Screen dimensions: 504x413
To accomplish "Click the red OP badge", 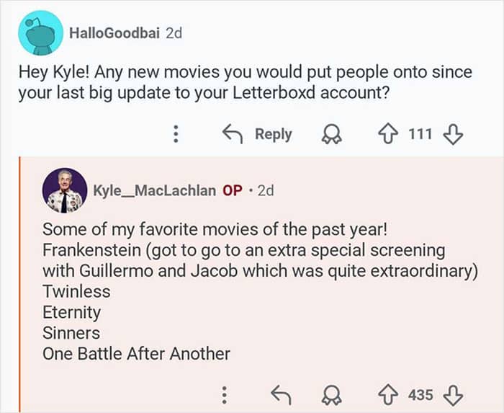I will coord(232,190).
